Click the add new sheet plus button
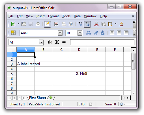 (51, 98)
